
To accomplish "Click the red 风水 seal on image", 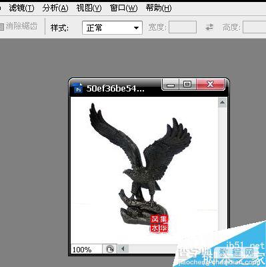I will point(159,224).
